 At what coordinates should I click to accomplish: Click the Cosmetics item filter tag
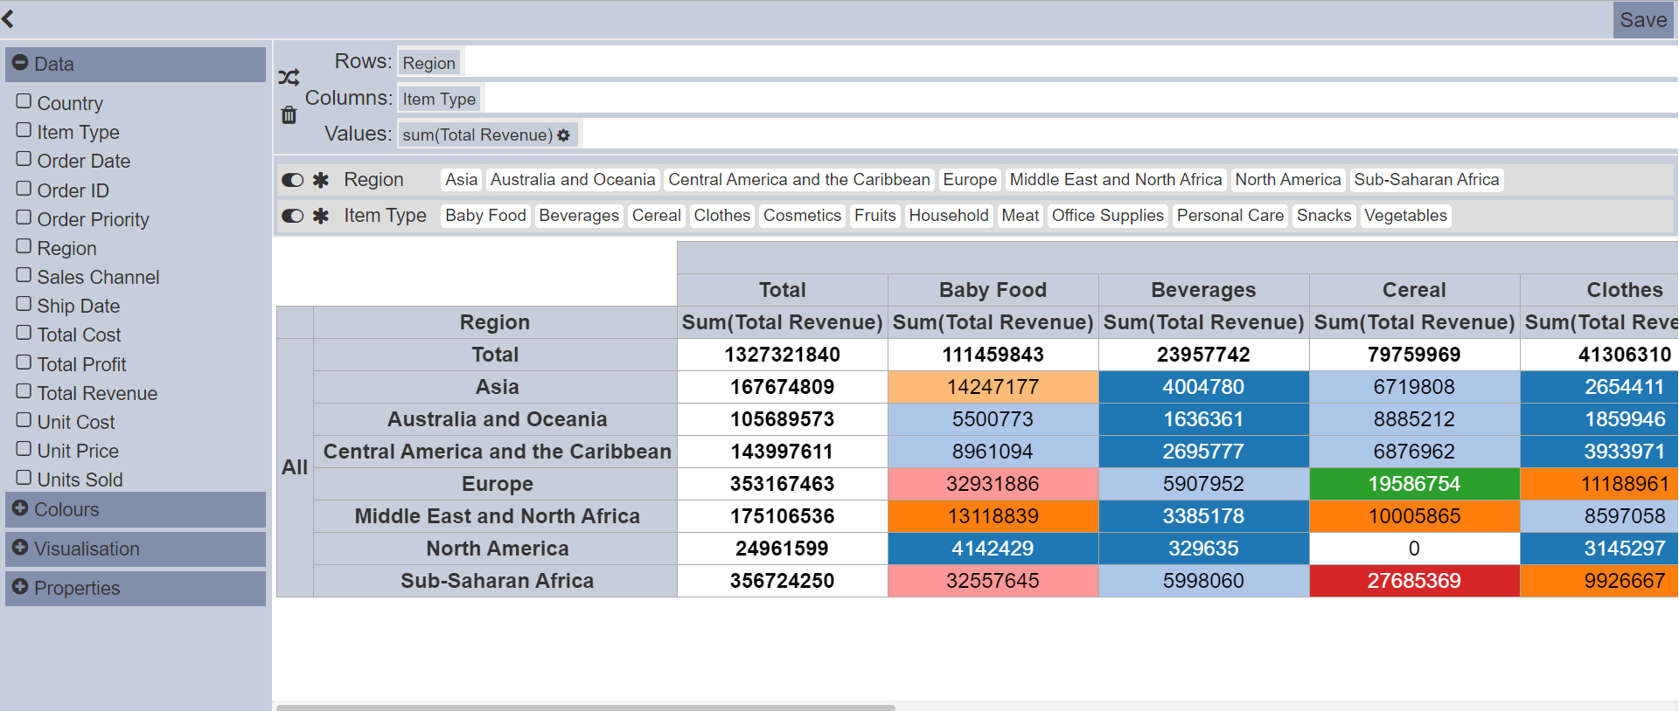[x=802, y=216]
